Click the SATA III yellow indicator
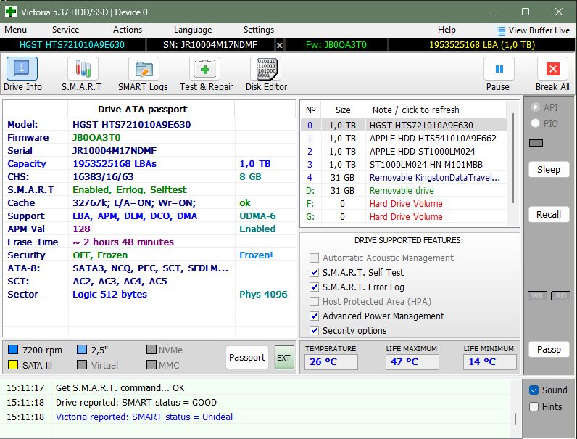 point(13,365)
